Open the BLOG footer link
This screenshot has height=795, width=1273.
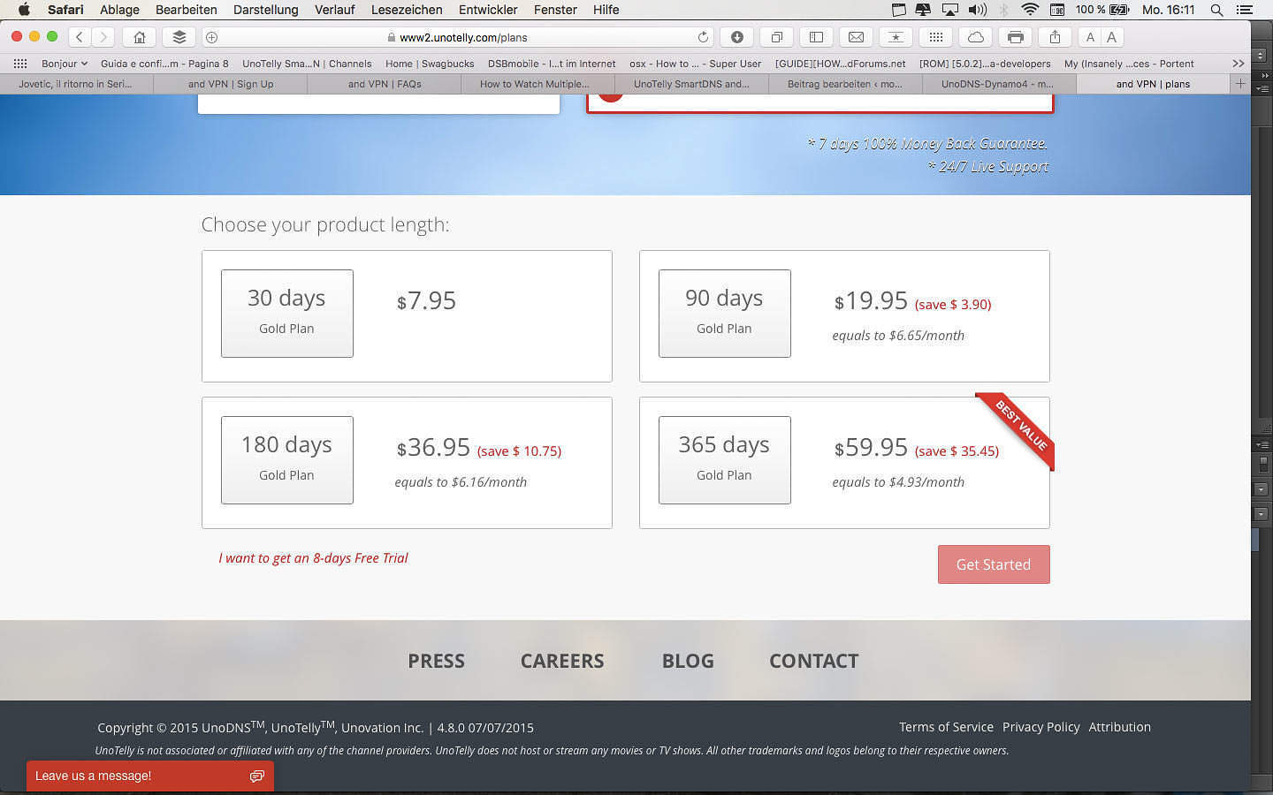click(688, 661)
